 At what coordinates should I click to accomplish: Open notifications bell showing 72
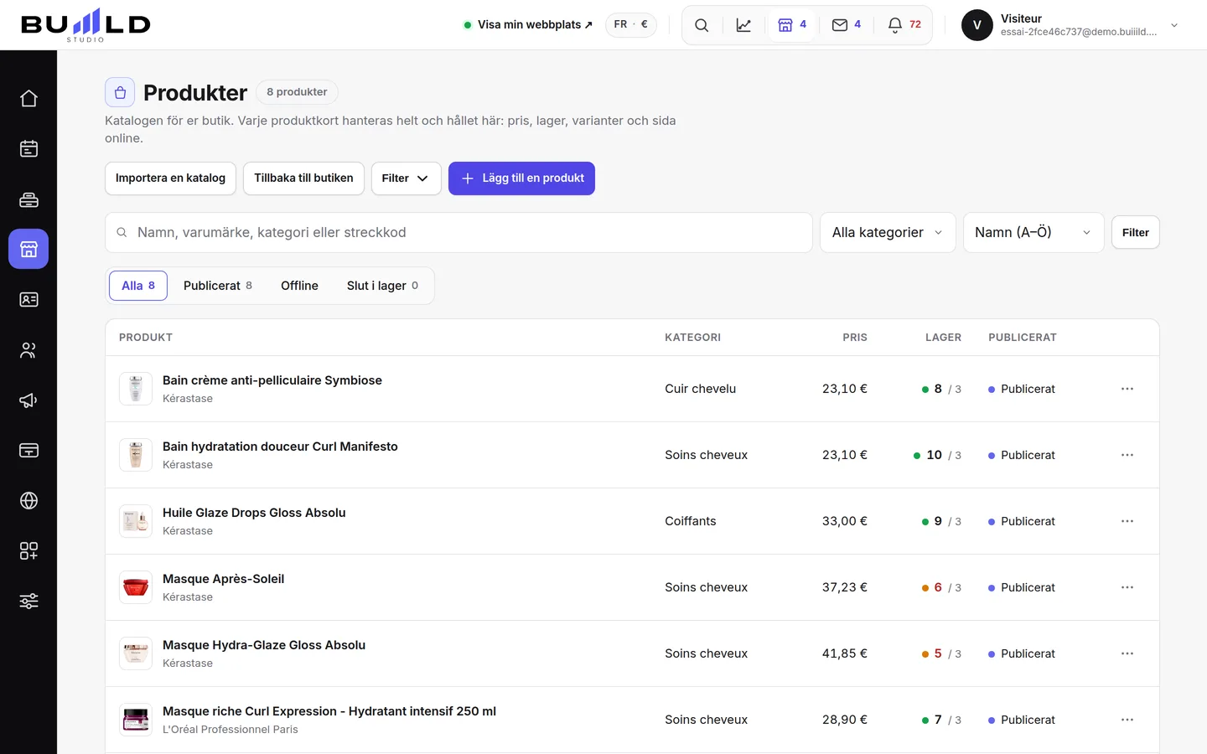(x=904, y=25)
